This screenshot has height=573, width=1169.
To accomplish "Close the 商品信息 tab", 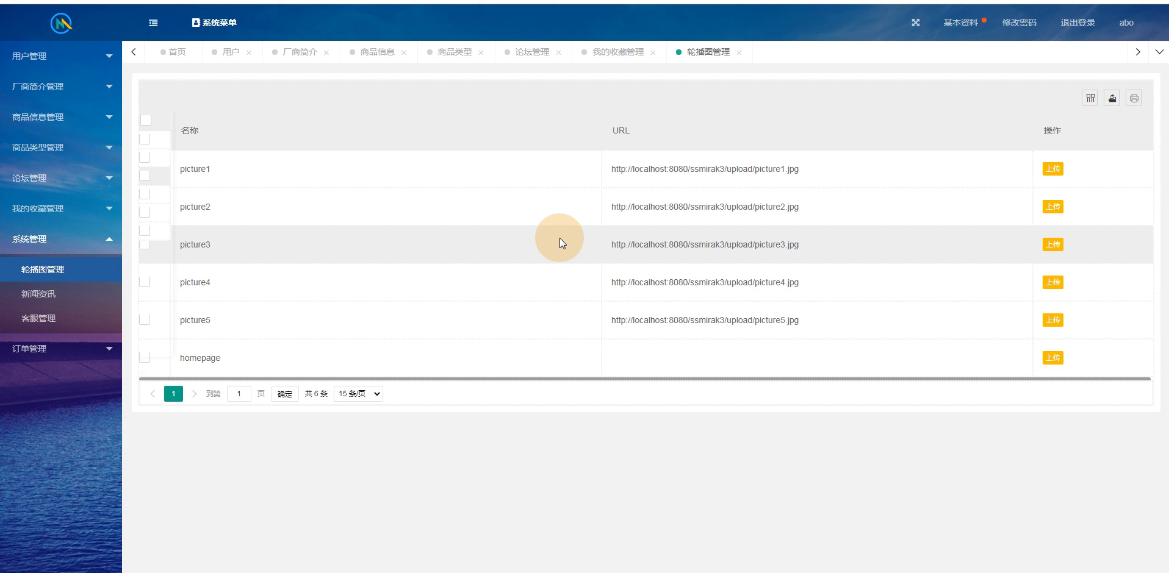I will (404, 52).
